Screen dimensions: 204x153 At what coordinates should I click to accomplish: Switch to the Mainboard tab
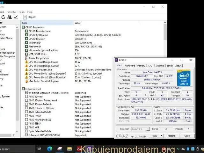tap(130, 66)
